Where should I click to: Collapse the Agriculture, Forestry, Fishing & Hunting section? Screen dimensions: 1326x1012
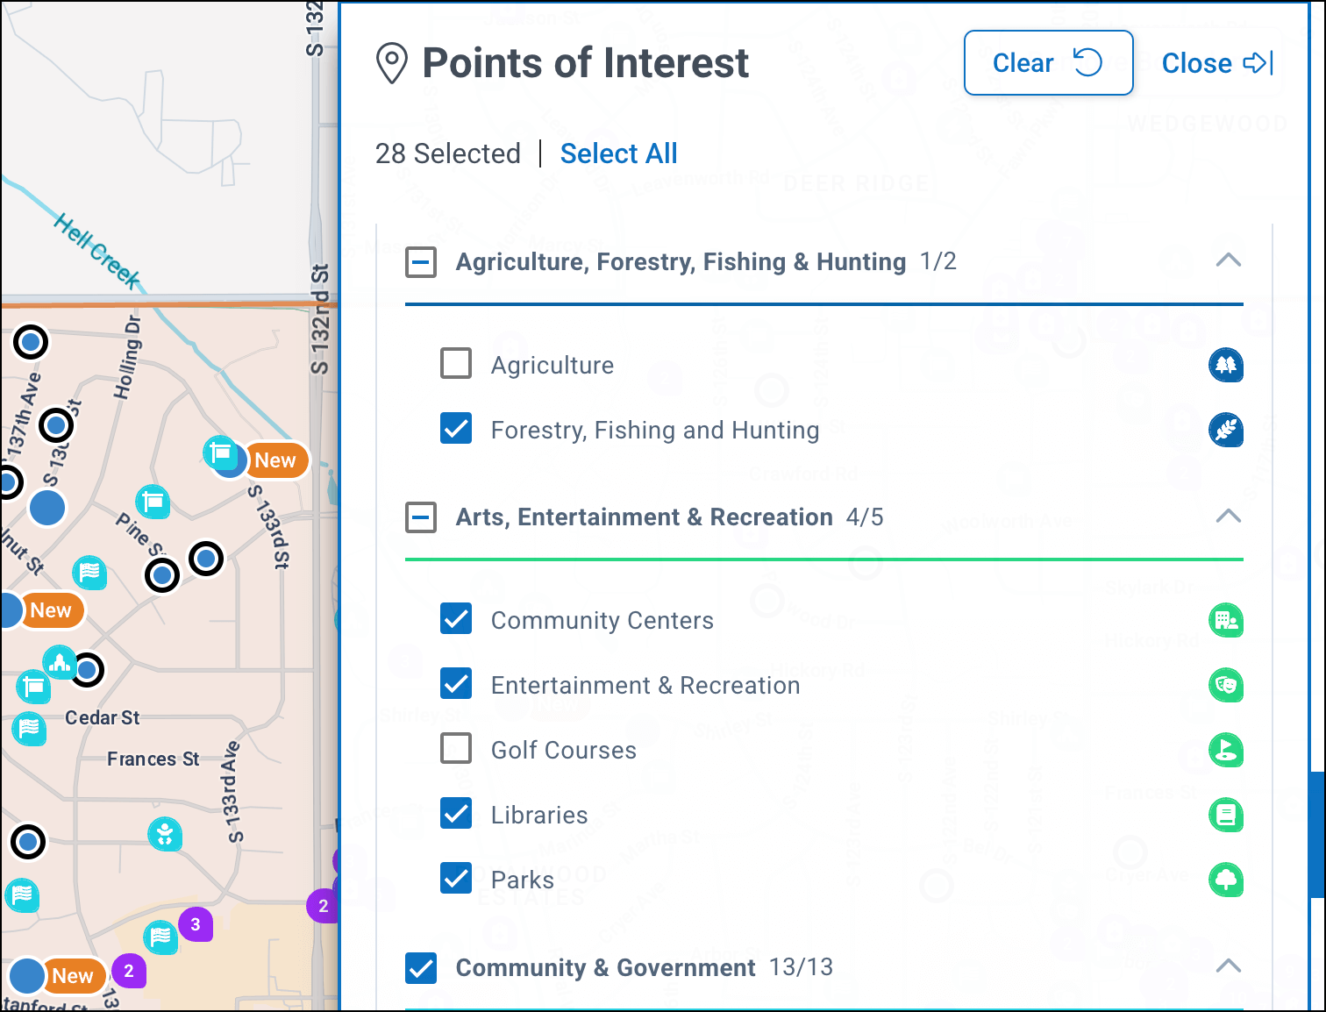pyautogui.click(x=1229, y=260)
